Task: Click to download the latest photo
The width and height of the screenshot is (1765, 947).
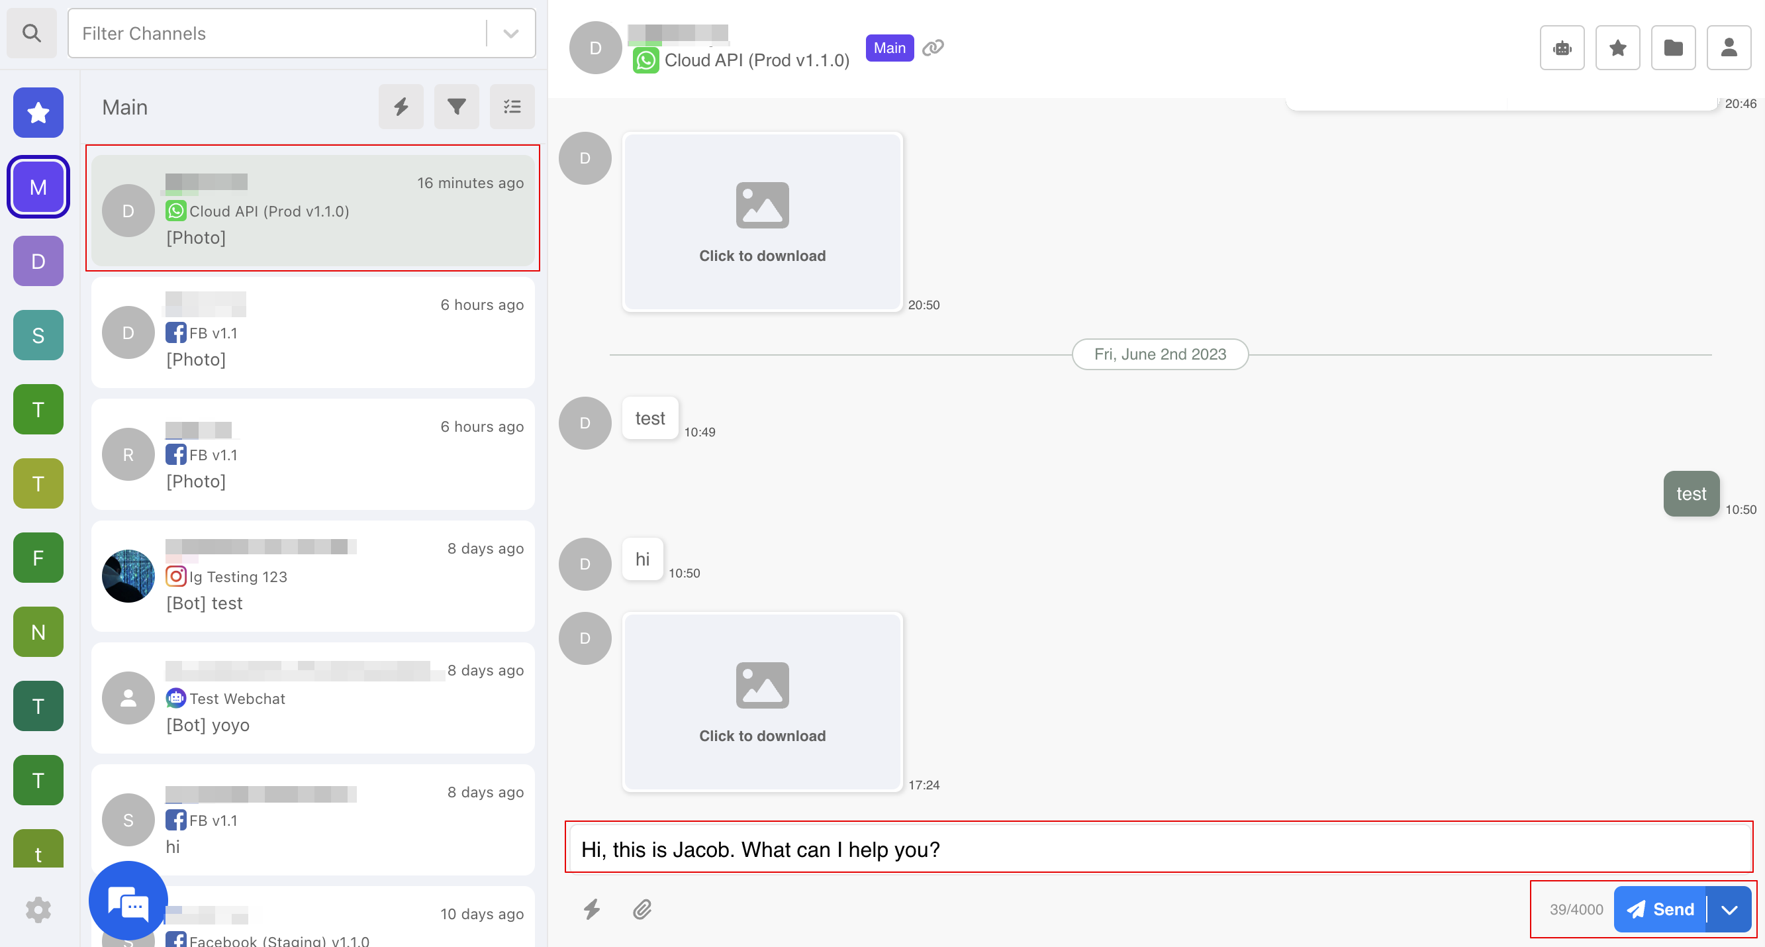Action: pyautogui.click(x=762, y=703)
